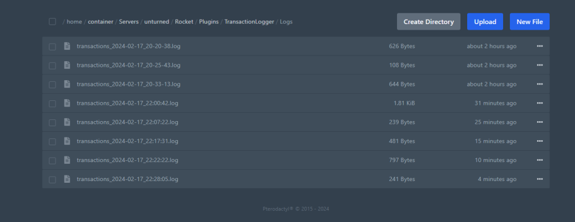Open three-dot menu for transactions_2024-02-17_22:28:05.log
Screen dimensions: 575x222
(x=540, y=179)
